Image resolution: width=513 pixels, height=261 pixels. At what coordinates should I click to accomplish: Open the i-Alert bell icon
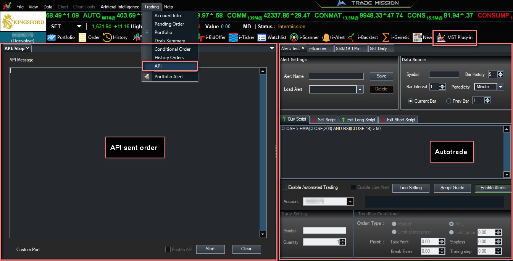coord(326,37)
